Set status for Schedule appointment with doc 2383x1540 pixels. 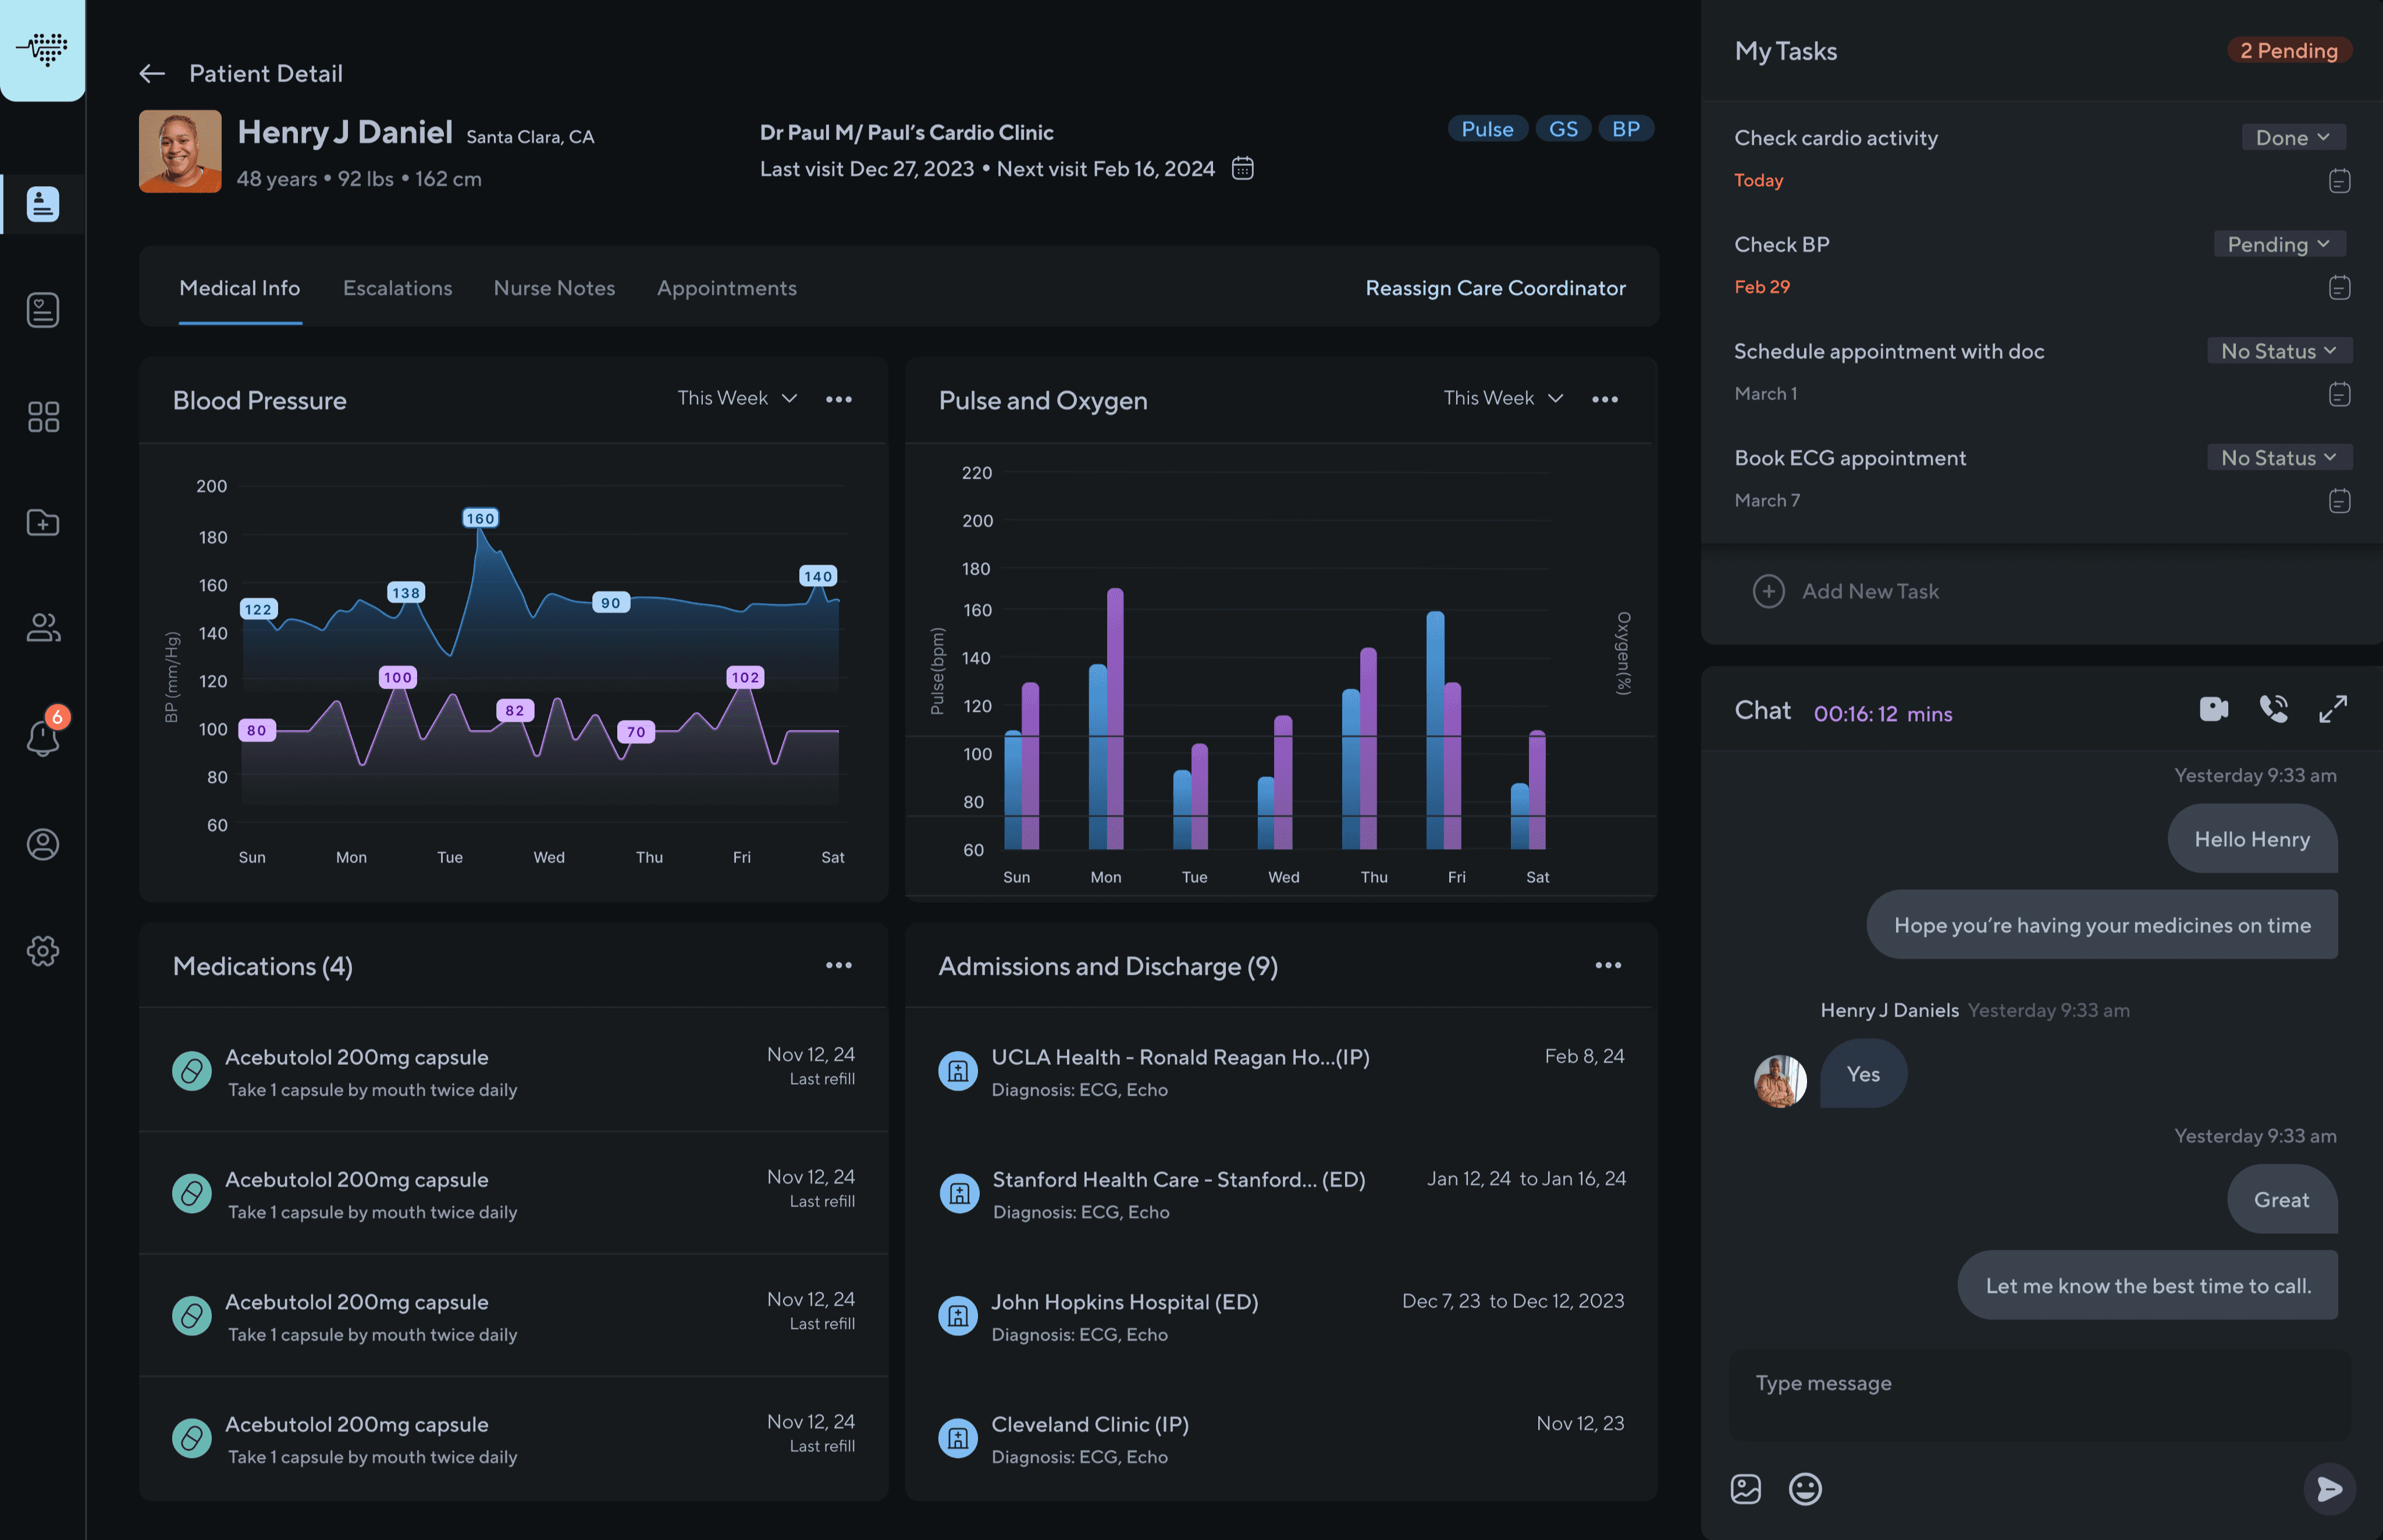point(2279,351)
